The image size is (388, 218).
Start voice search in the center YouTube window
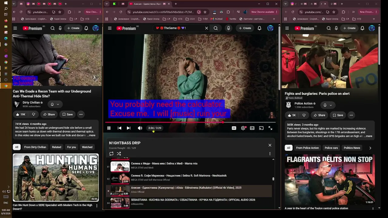229,28
